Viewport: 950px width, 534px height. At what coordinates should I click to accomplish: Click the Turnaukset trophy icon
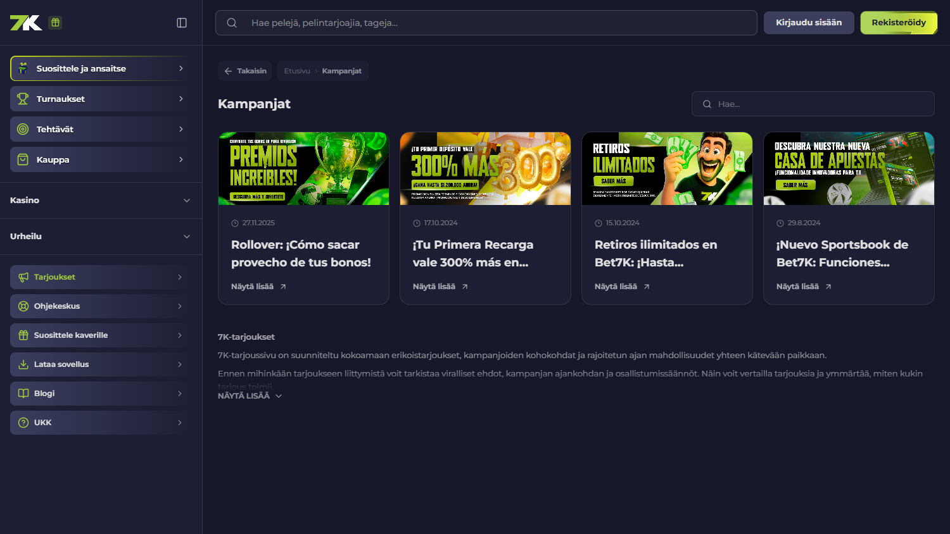pos(23,99)
